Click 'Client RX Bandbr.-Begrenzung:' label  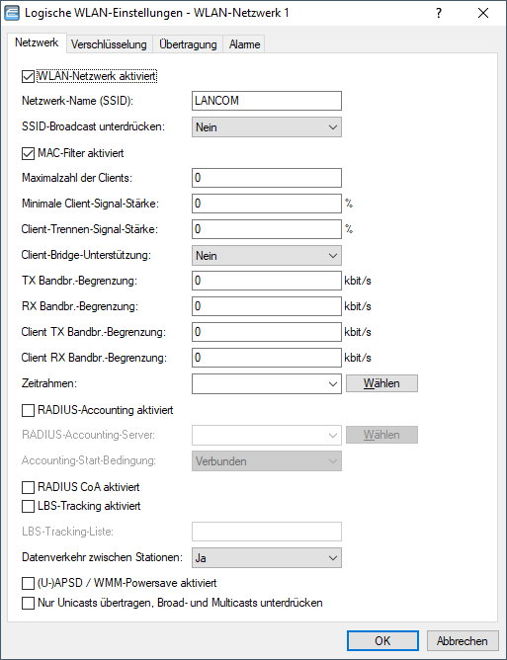coord(94,358)
